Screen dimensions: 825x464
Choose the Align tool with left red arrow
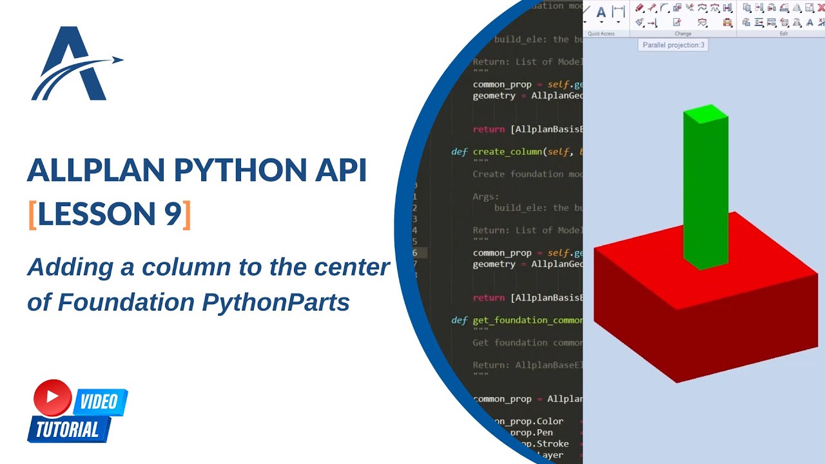coord(772,23)
